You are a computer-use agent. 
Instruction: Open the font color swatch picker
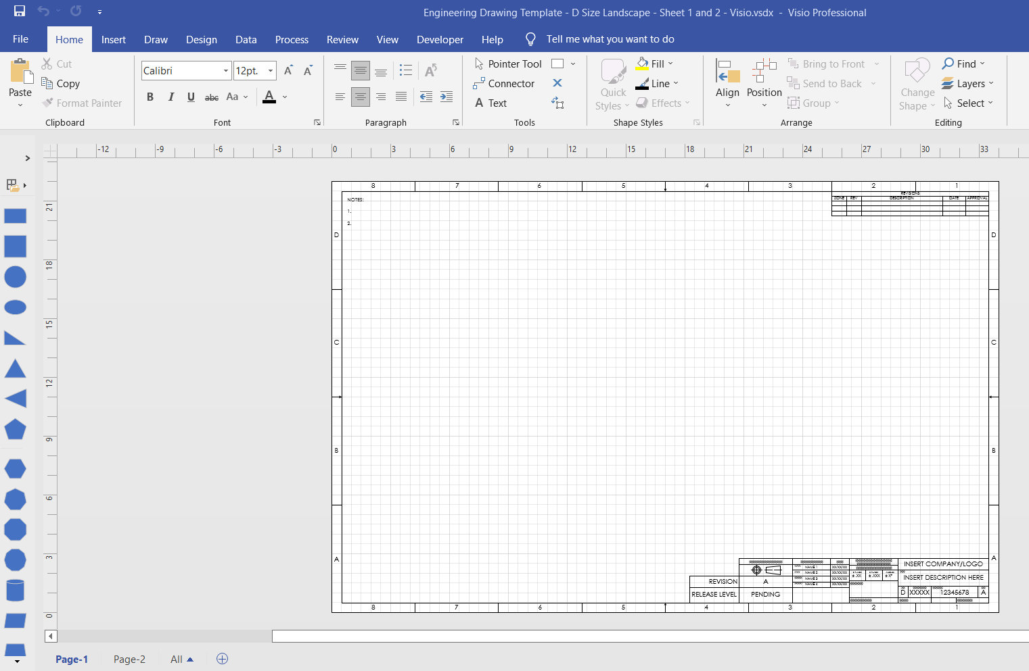[285, 98]
